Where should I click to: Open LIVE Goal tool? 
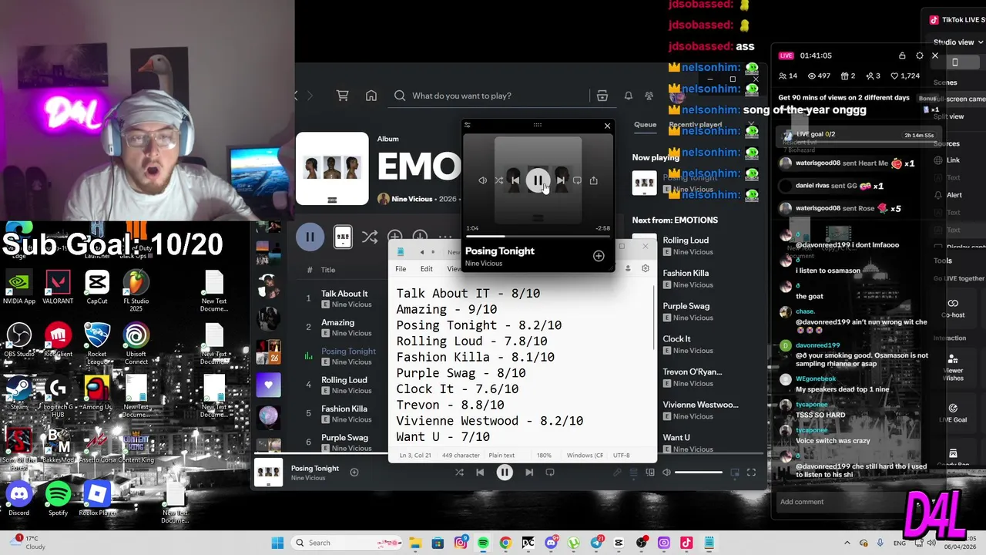tap(953, 412)
